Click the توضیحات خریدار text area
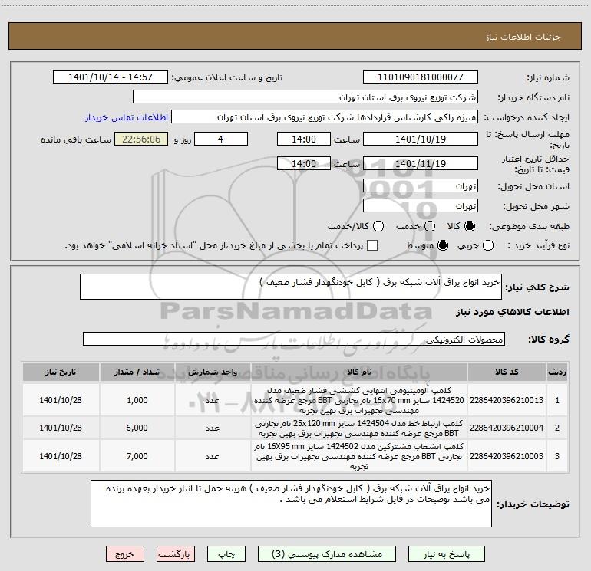The image size is (591, 571). pyautogui.click(x=291, y=504)
